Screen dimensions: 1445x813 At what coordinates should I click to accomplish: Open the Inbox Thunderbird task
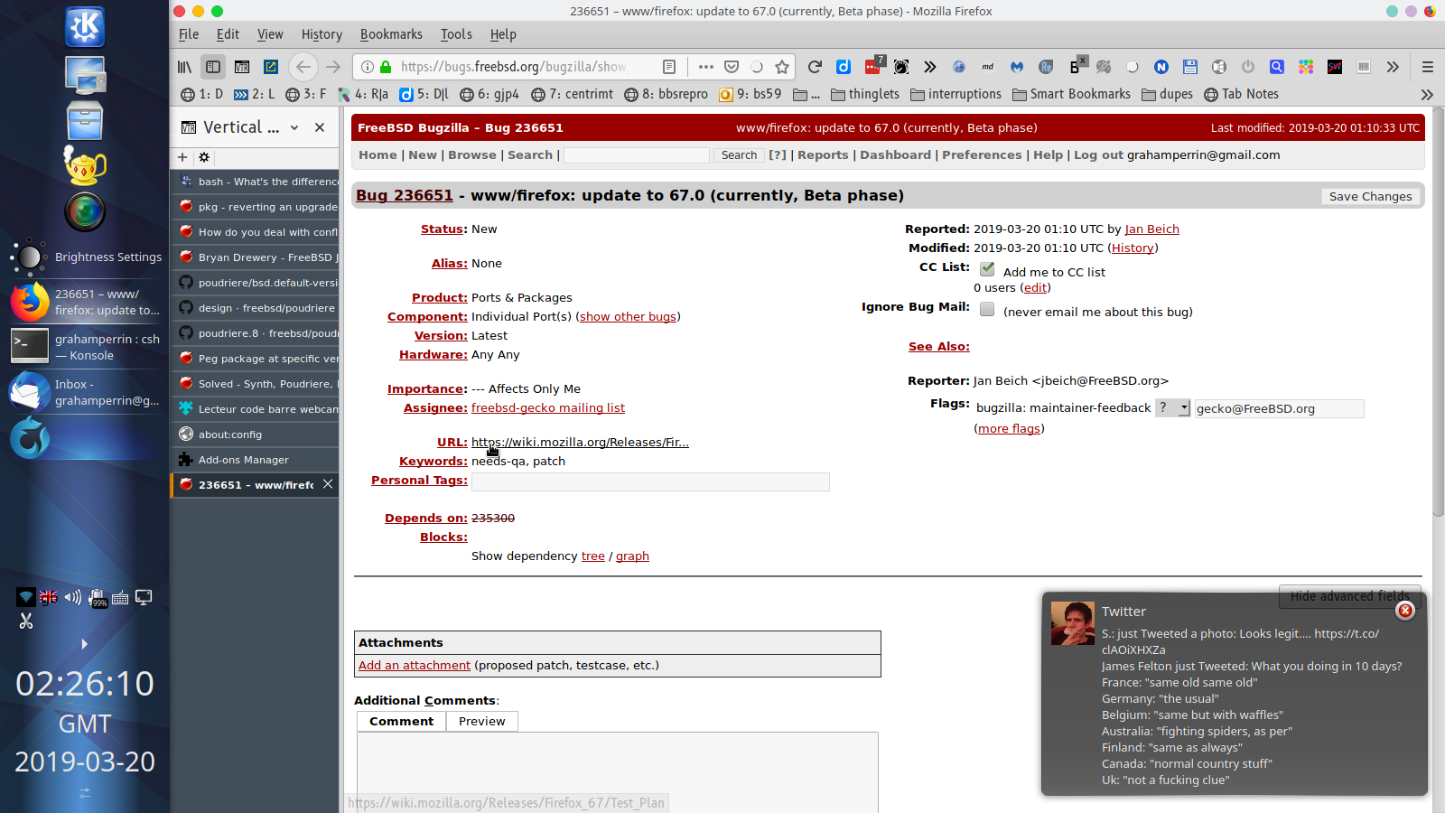pyautogui.click(x=85, y=392)
